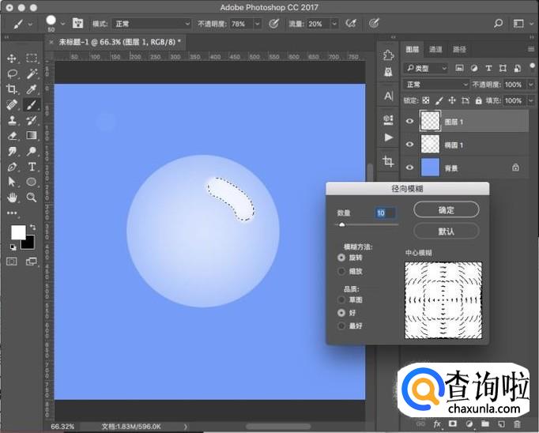Screen dimensions: 539x433
Task: Toggle visibility of 椭圆 1 layer
Action: click(409, 145)
